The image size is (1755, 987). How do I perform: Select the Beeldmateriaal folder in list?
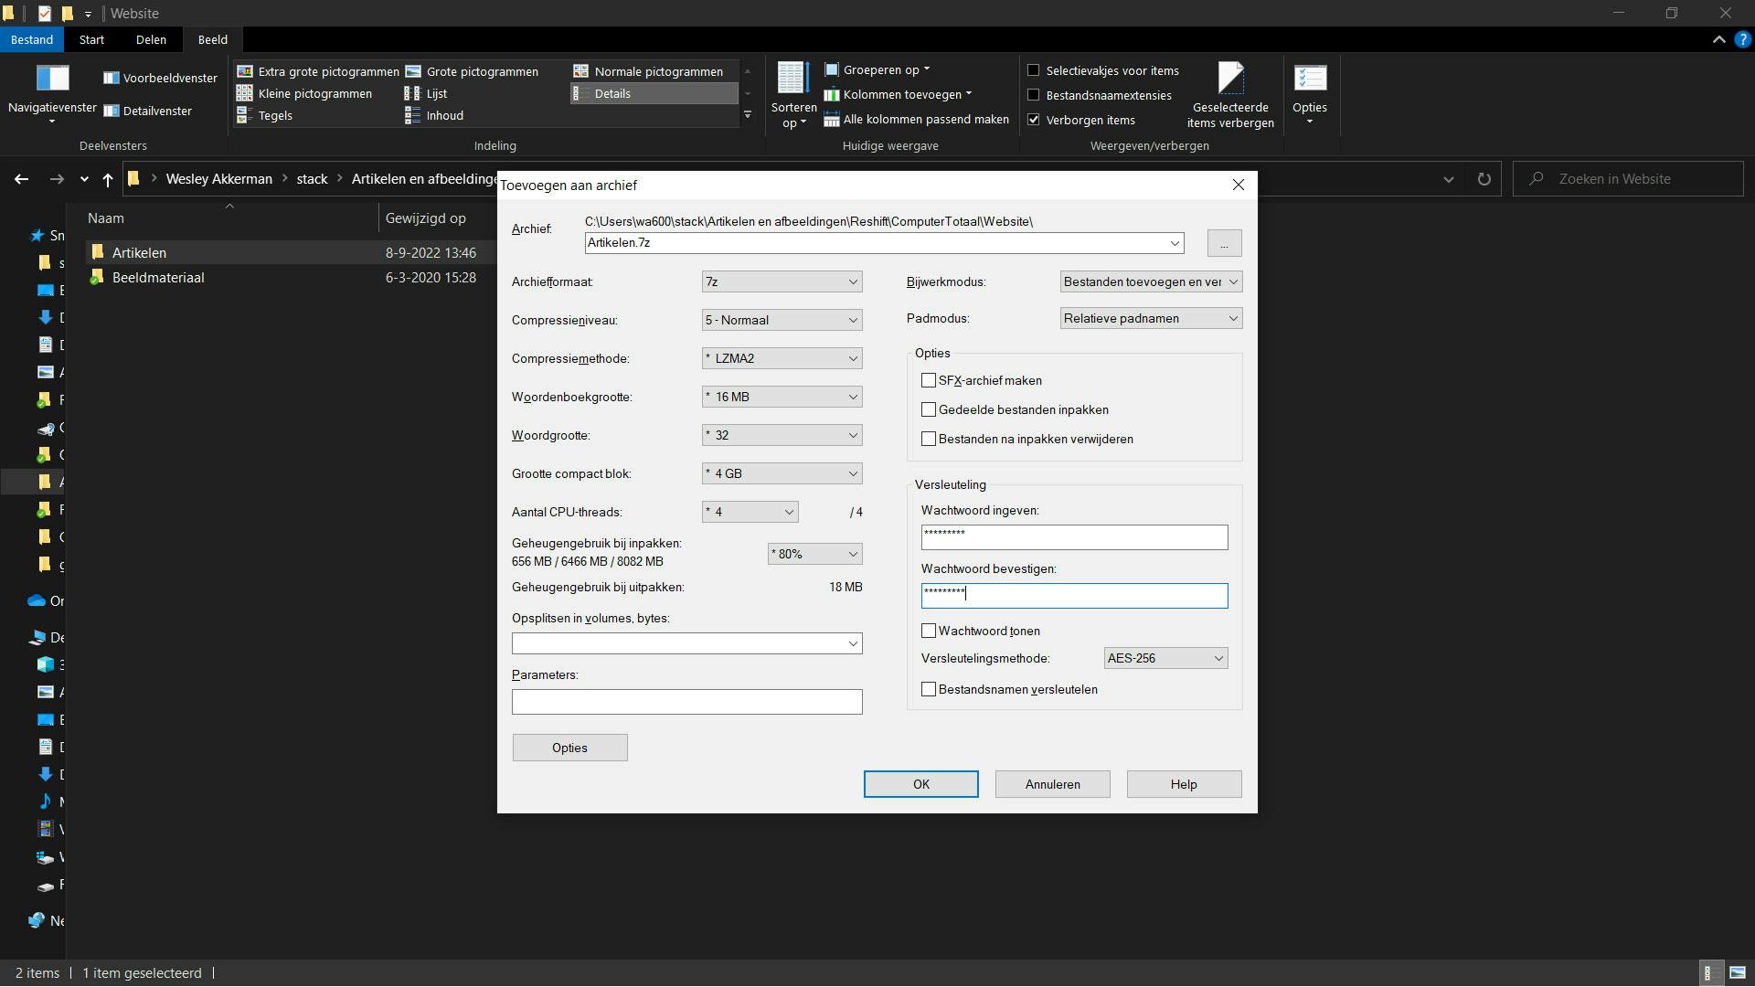[x=158, y=278]
